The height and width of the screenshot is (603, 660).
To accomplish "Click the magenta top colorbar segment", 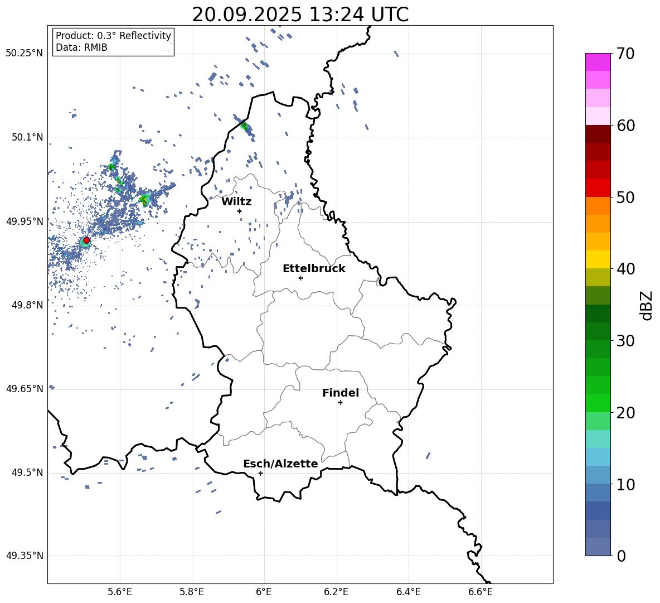I will (x=598, y=62).
